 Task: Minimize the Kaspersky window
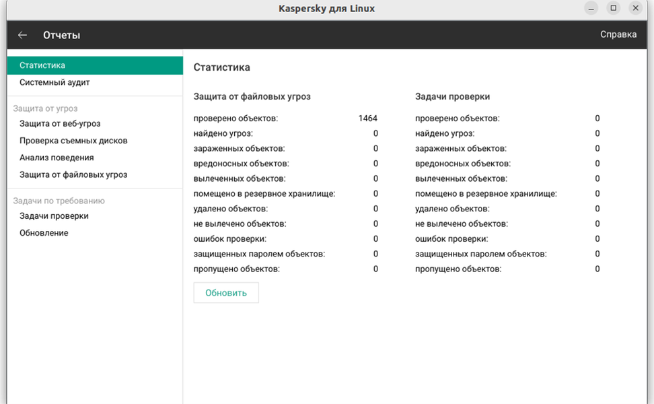pyautogui.click(x=591, y=8)
